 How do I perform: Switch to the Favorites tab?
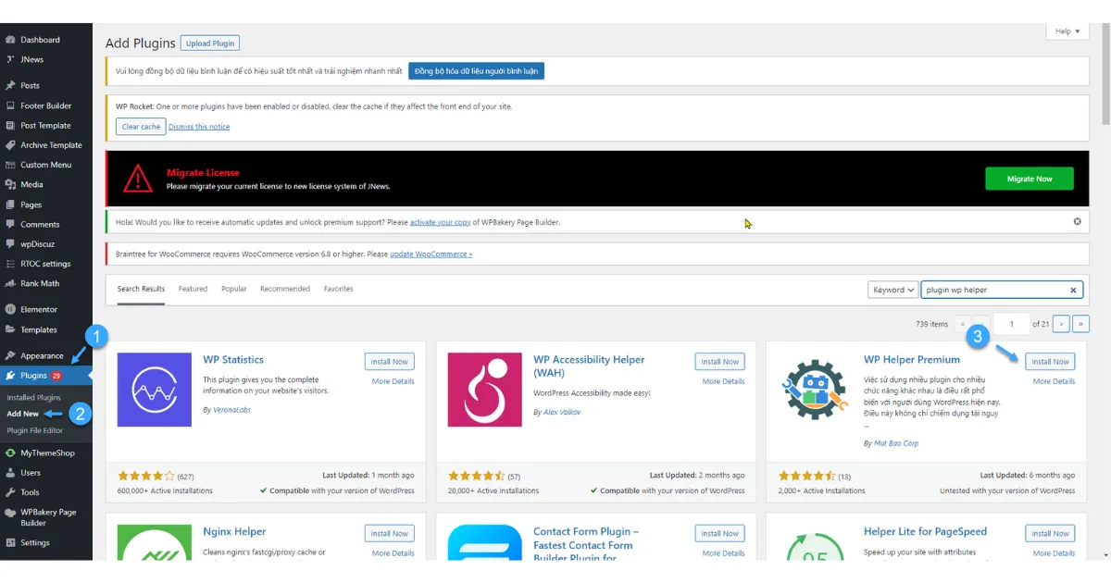pos(338,289)
